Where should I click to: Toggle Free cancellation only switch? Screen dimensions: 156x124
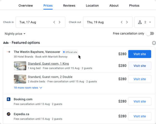coord(150,34)
